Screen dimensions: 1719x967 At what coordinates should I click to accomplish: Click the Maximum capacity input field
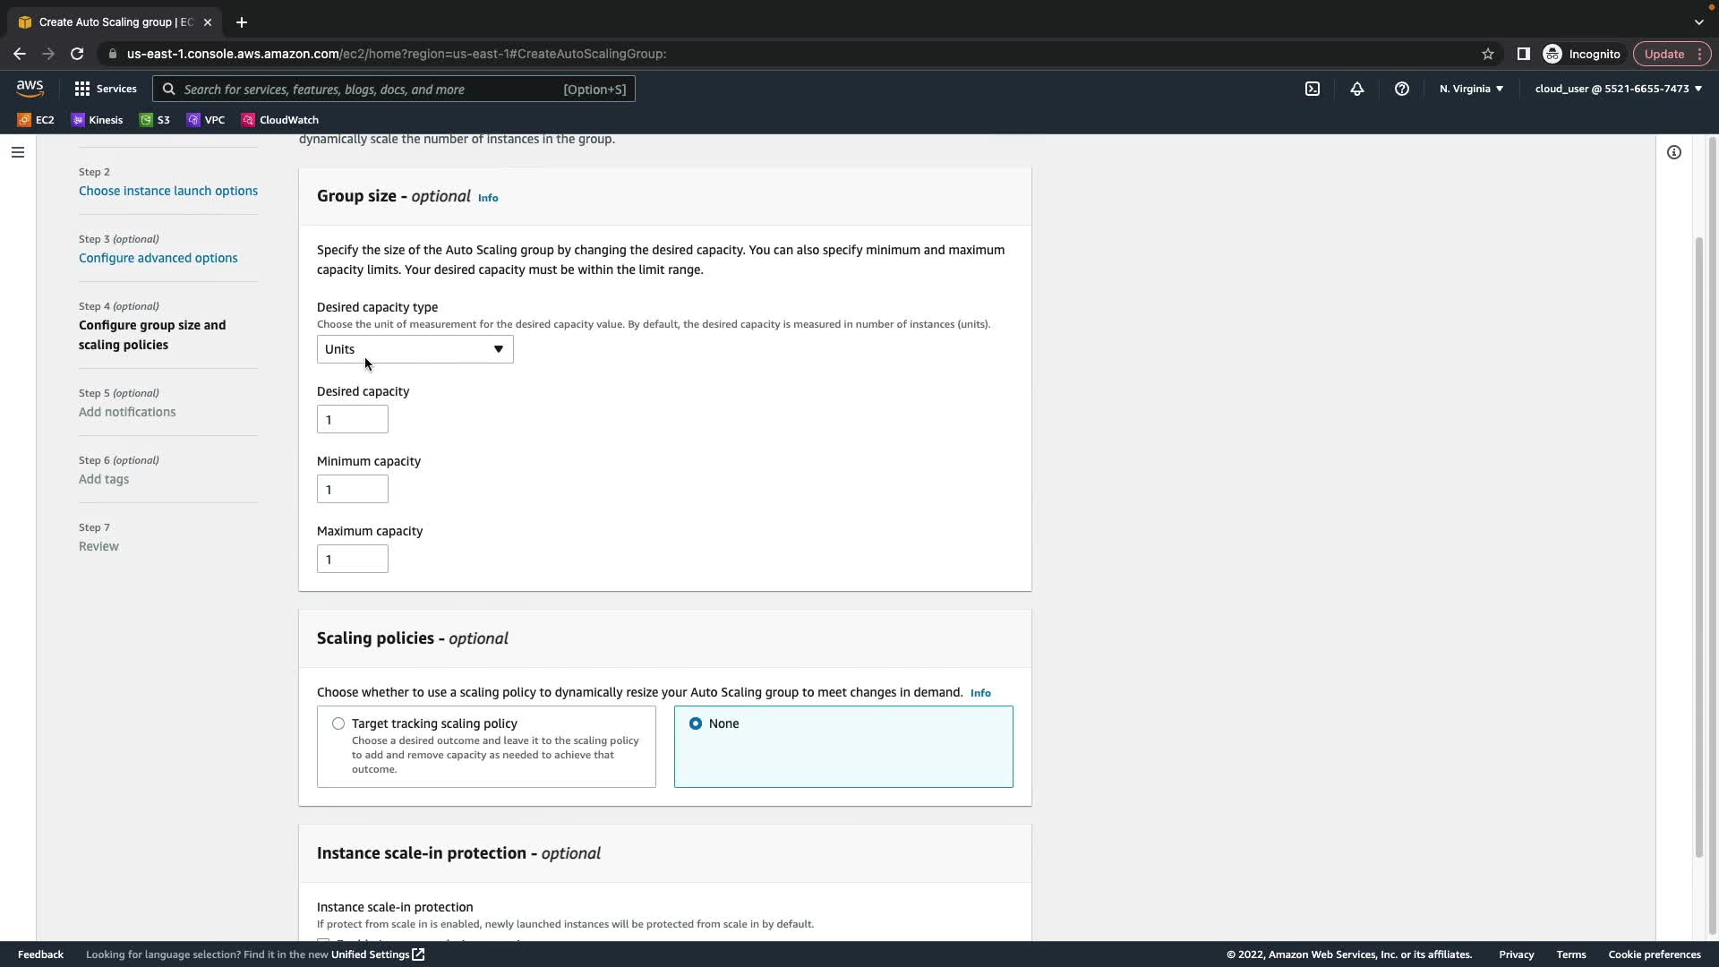pos(352,560)
